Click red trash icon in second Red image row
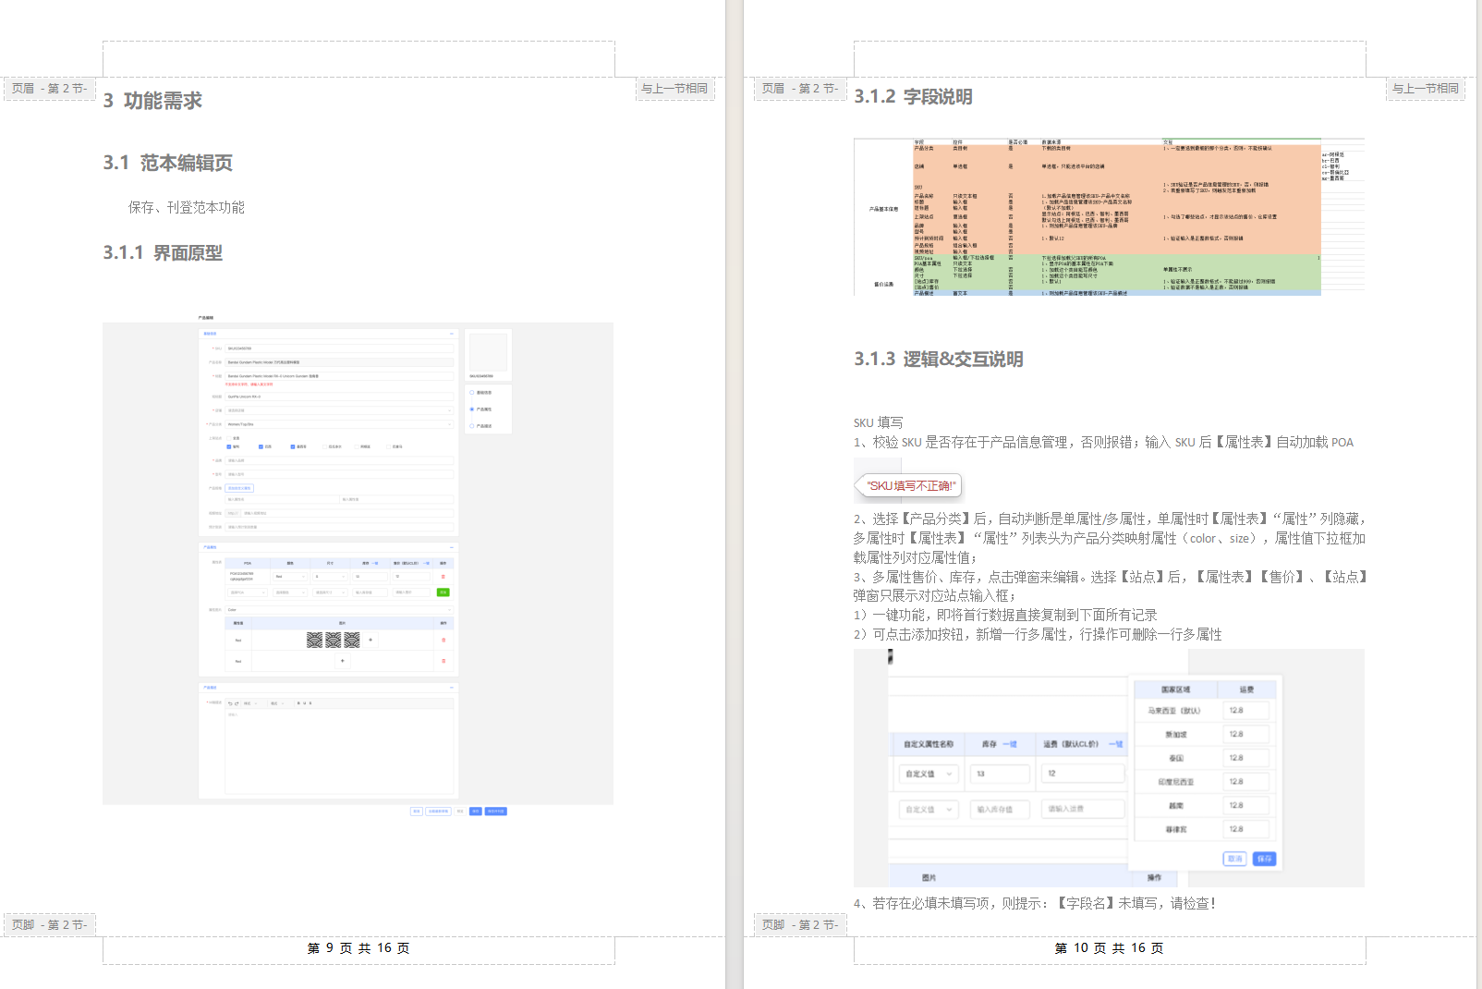This screenshot has height=989, width=1482. (x=443, y=661)
